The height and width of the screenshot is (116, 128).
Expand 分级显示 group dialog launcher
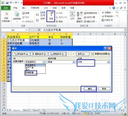tap(118, 26)
